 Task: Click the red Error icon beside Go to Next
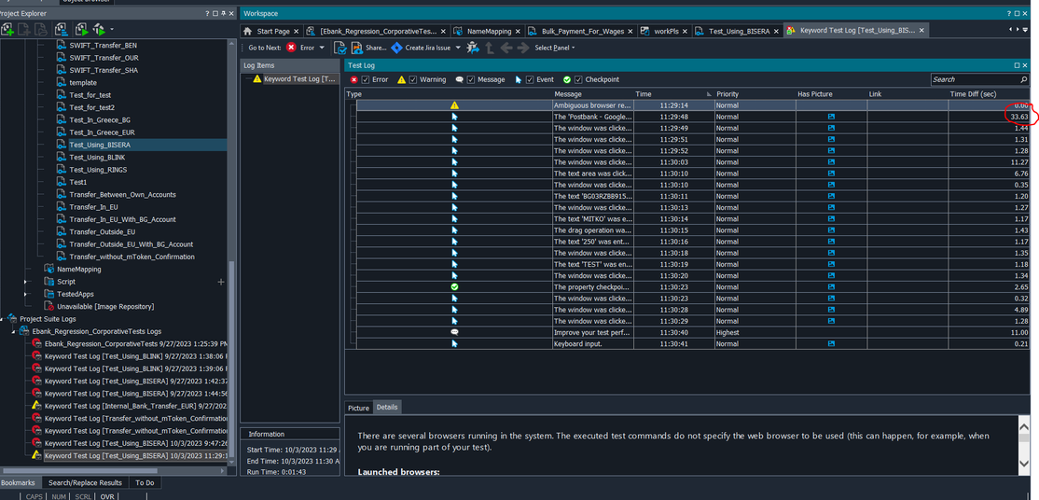point(292,48)
